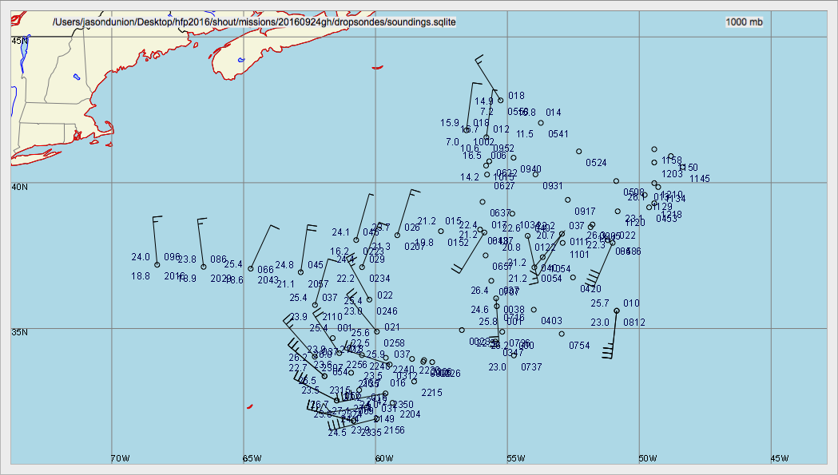Click the 0258 time label

pos(395,343)
